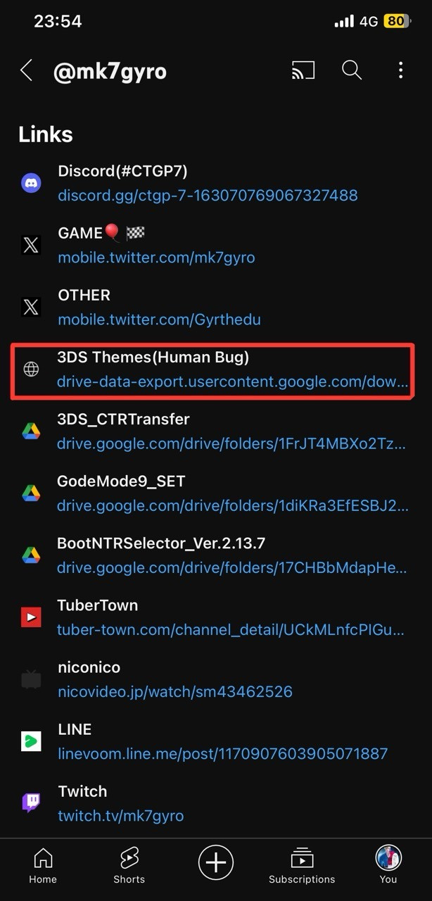Tap the Google Drive icon beside 3DS_CTRTransfer

(31, 431)
